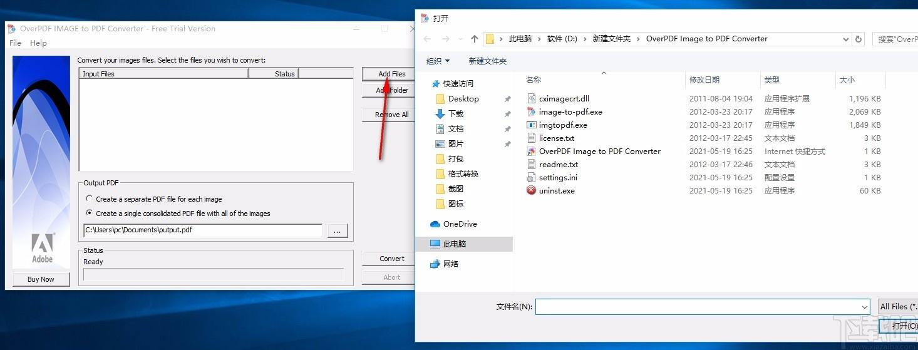The height and width of the screenshot is (350, 918).
Task: Open File menu in OverPDF window
Action: pos(15,43)
